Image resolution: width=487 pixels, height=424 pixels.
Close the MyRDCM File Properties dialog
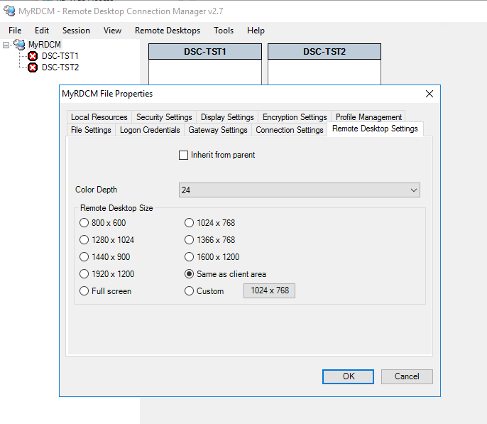click(429, 94)
